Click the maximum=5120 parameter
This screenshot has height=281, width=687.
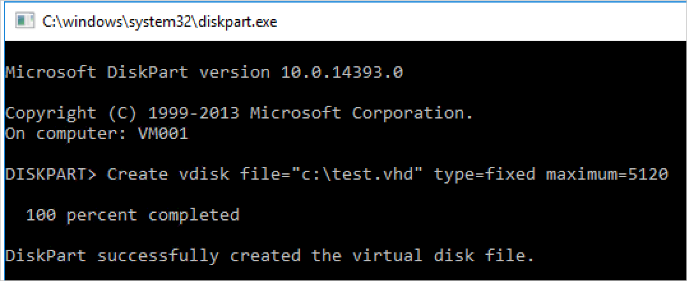point(607,175)
